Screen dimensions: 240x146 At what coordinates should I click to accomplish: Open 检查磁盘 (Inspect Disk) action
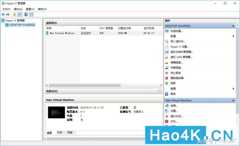point(177,67)
